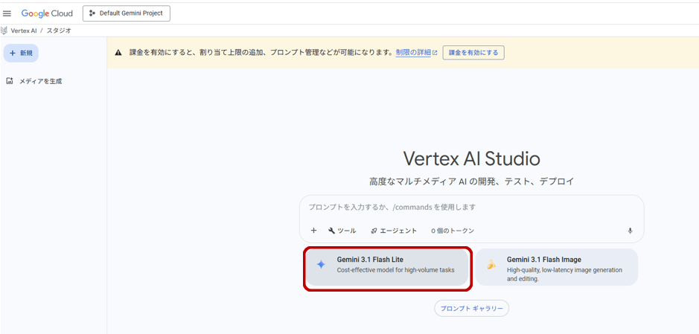Click the plus attach icon under prompt

313,231
